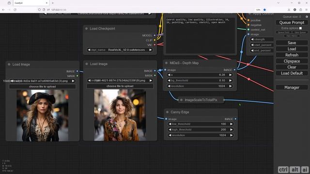Click the Refresh button in menu

coord(292,55)
